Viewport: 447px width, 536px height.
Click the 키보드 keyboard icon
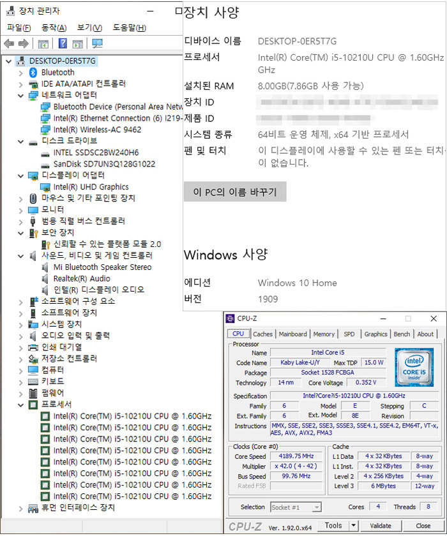(x=33, y=382)
